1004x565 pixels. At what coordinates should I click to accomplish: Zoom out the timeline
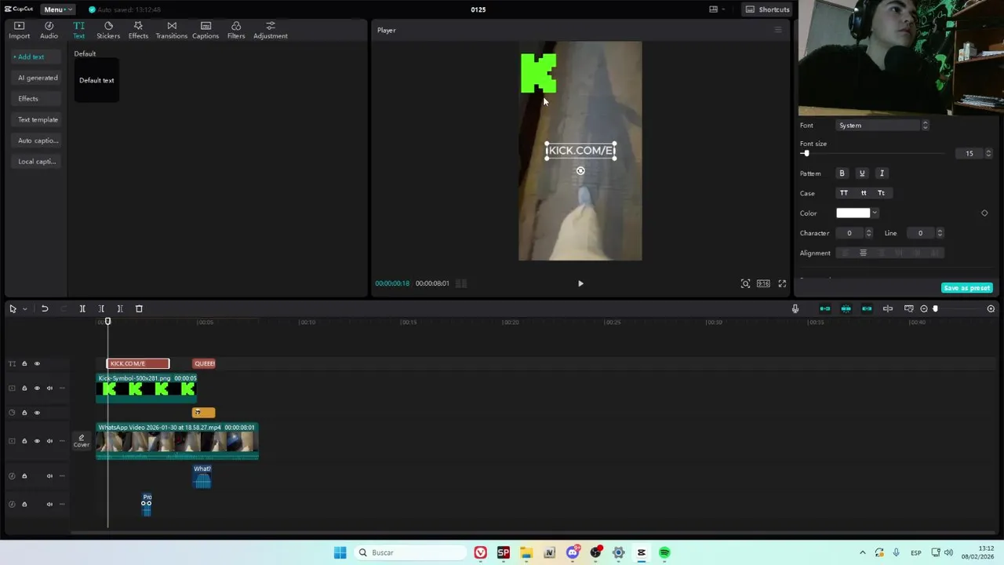(924, 309)
